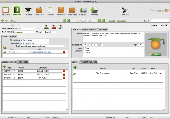Image resolution: width=170 pixels, height=119 pixels.
Task: Click the Courses list scrollbar
Action: (x=164, y=90)
